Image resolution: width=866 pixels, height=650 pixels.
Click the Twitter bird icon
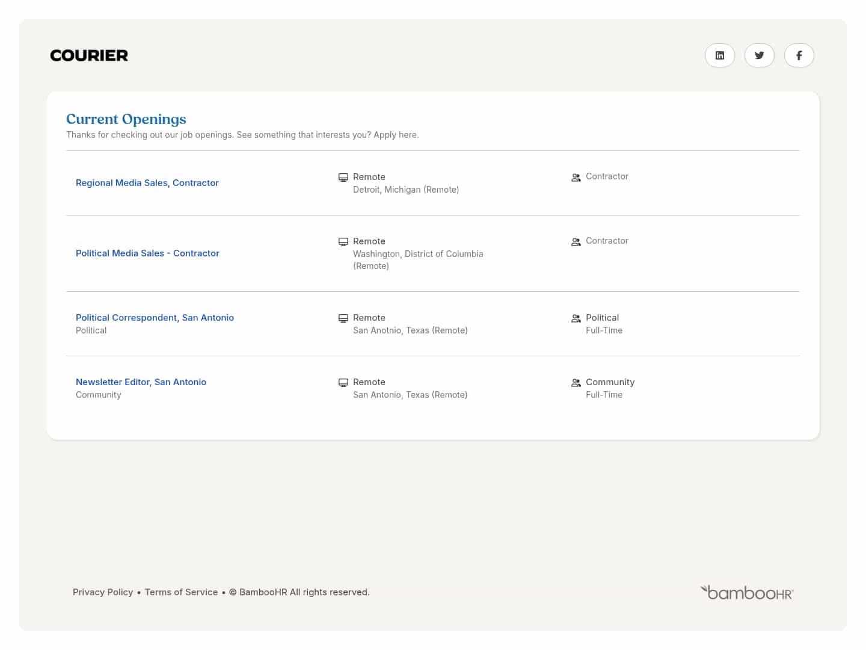click(x=760, y=55)
